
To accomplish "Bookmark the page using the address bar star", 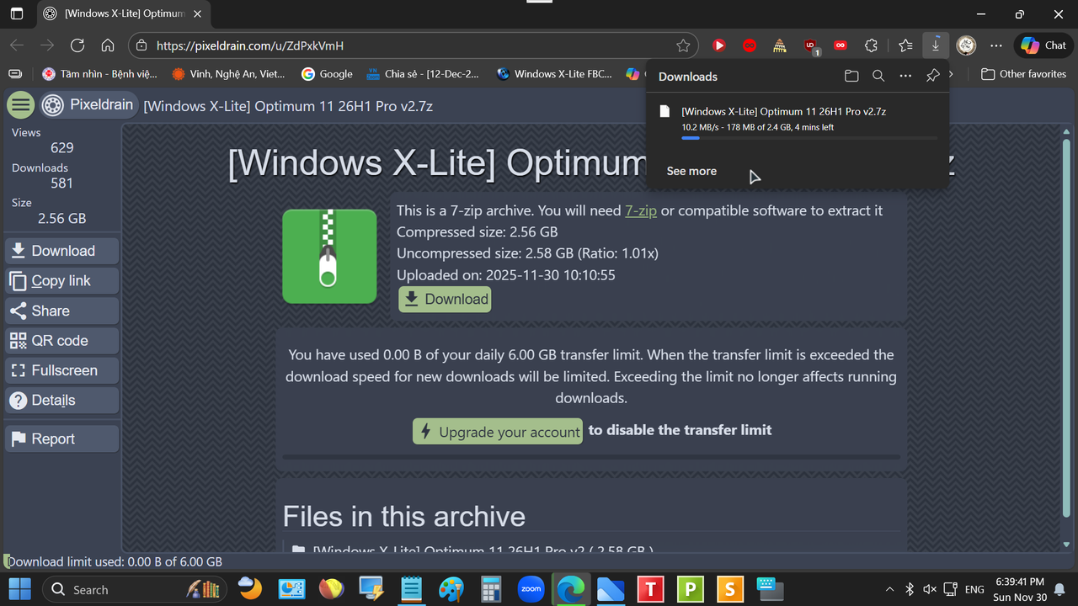I will pyautogui.click(x=683, y=45).
